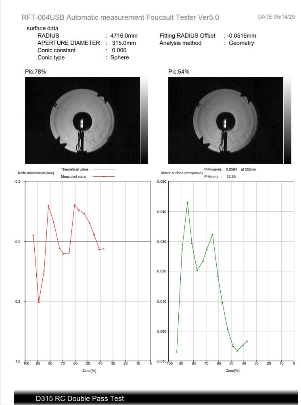
Task: Select the black Theoretical value legend entry
Action: pyautogui.click(x=88, y=169)
